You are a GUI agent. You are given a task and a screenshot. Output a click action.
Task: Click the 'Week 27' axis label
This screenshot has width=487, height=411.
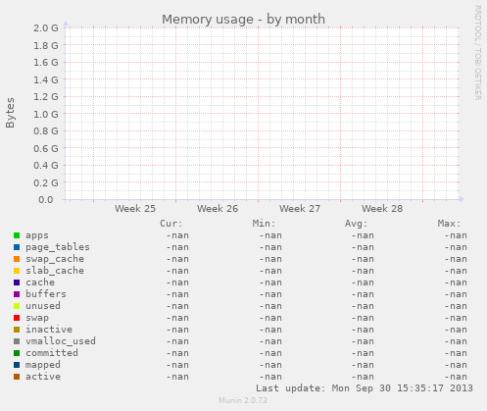(300, 209)
